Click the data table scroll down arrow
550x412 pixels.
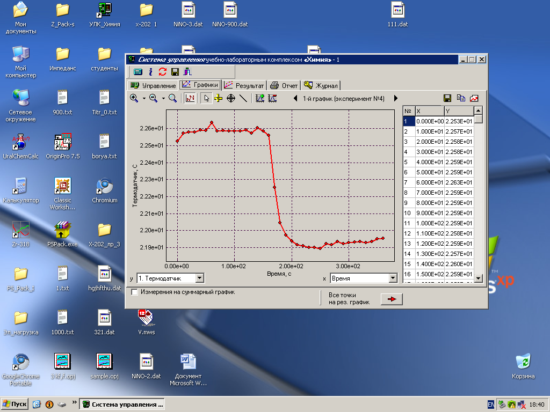[x=479, y=278]
